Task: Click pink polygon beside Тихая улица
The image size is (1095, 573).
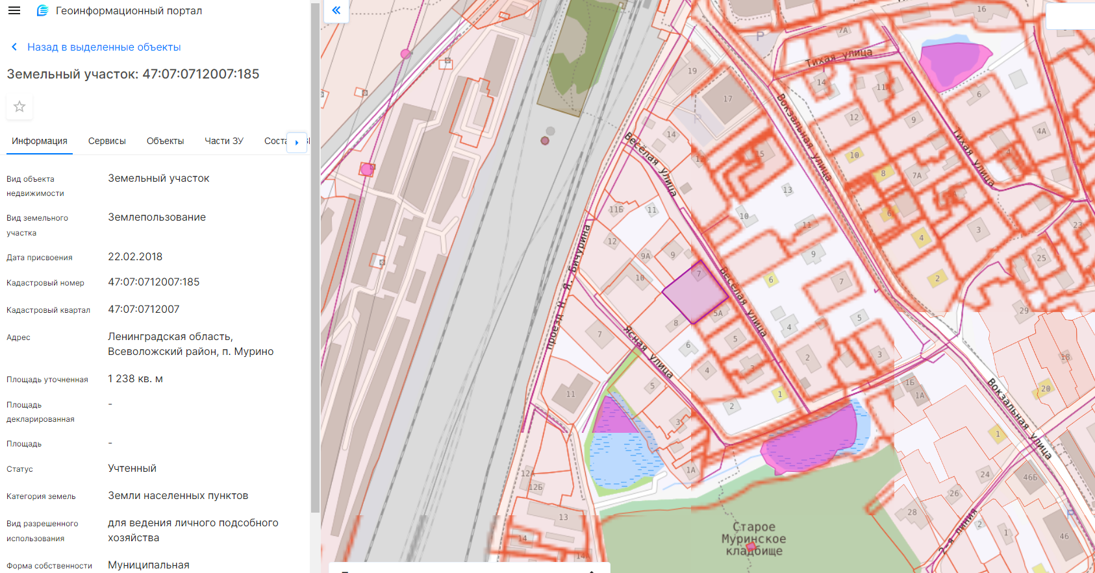Action: point(953,64)
